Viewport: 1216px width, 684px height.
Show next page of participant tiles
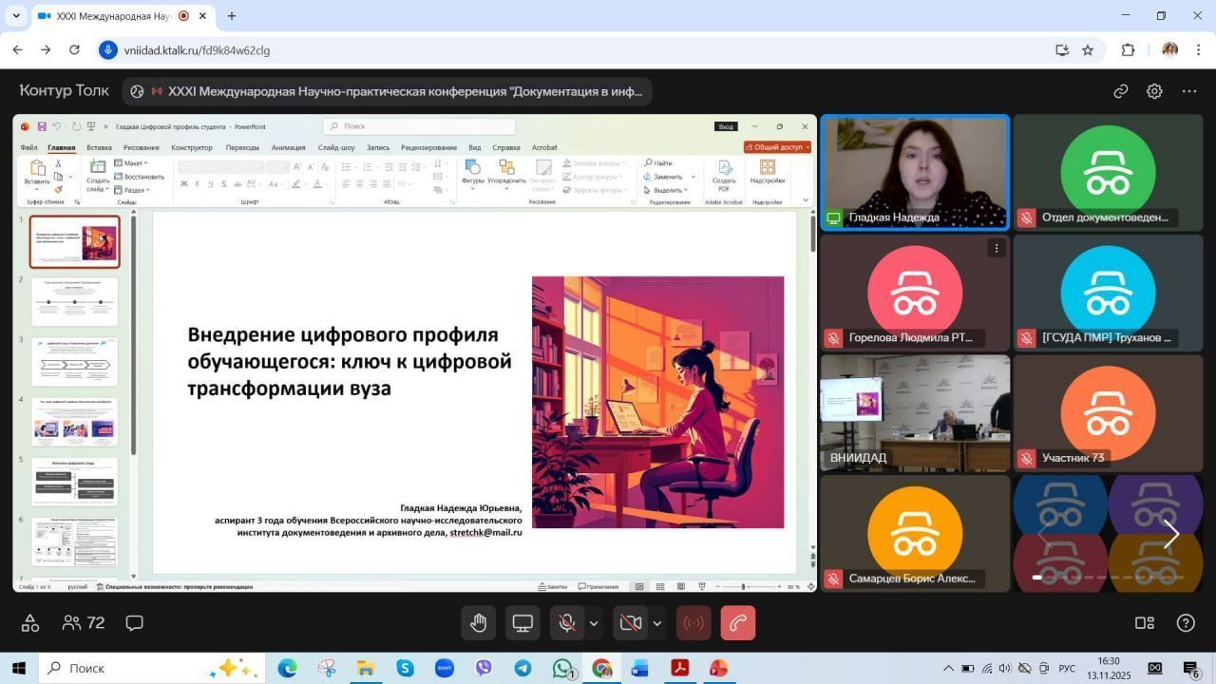[1171, 535]
